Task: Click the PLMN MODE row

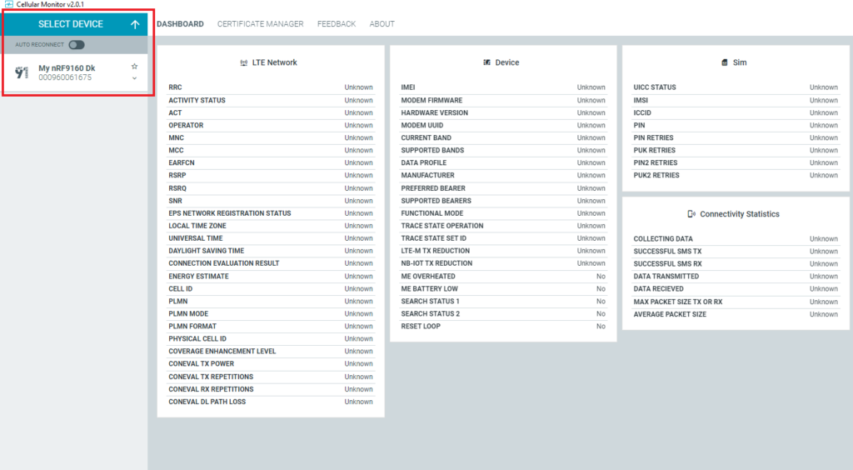Action: pos(271,314)
